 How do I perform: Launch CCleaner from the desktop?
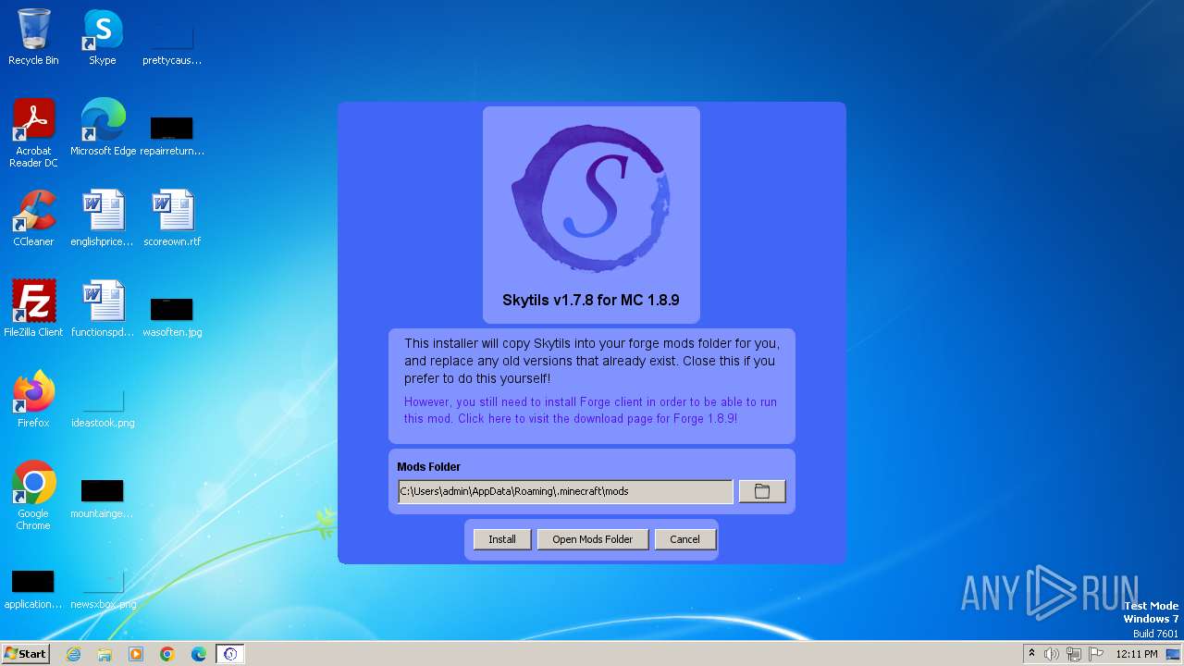pos(33,218)
